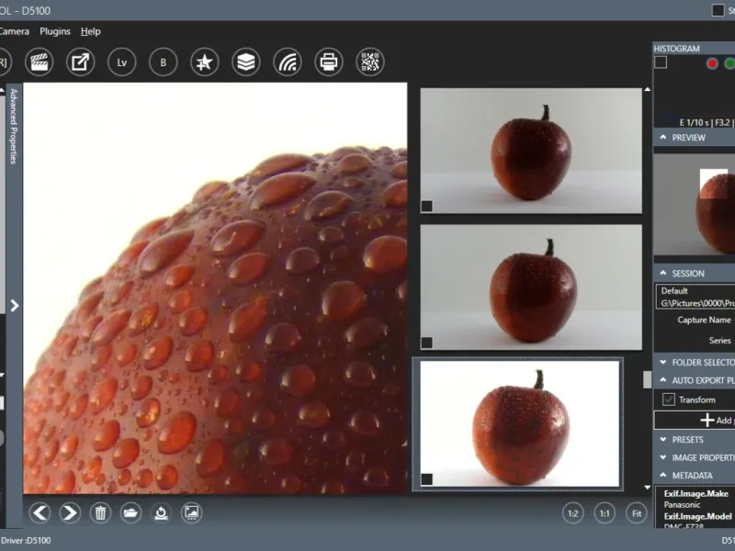This screenshot has height=551, width=735.
Task: Open the Help menu
Action: pyautogui.click(x=90, y=31)
